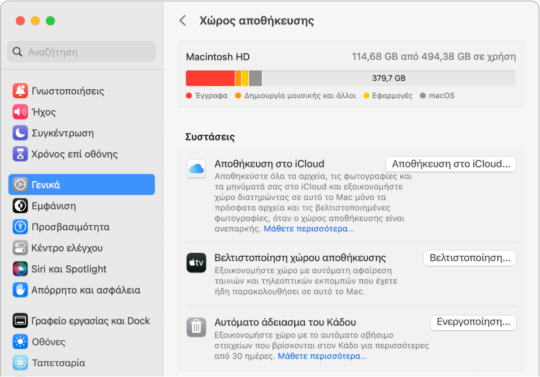This screenshot has height=377, width=540.
Task: Select Γενικά in the sidebar
Action: click(x=81, y=185)
